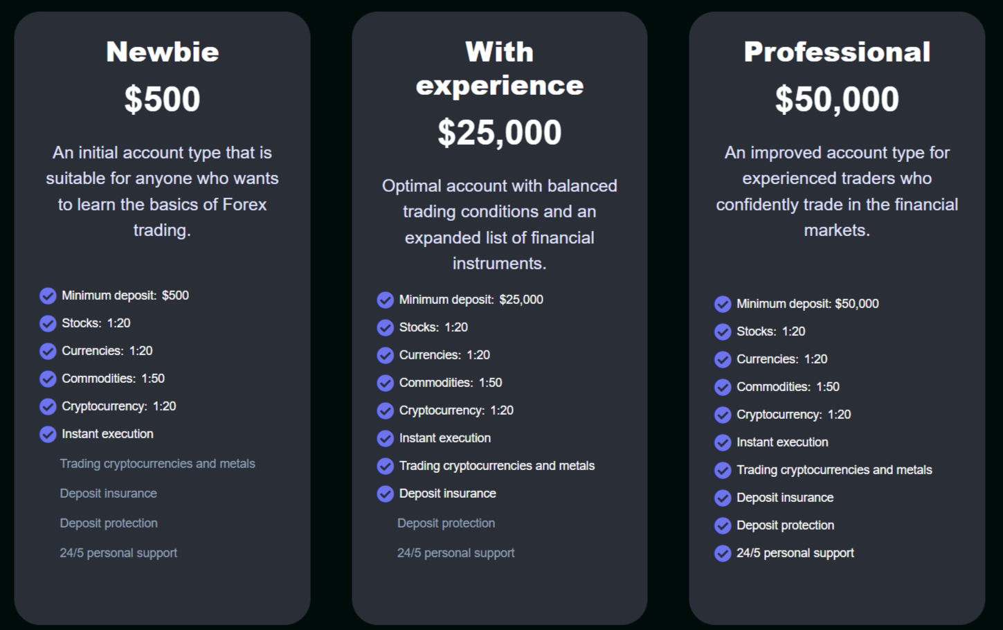Screen dimensions: 1003x630
Task: Click checkmark by Newbie Commodities 1:50
Action: tap(48, 379)
